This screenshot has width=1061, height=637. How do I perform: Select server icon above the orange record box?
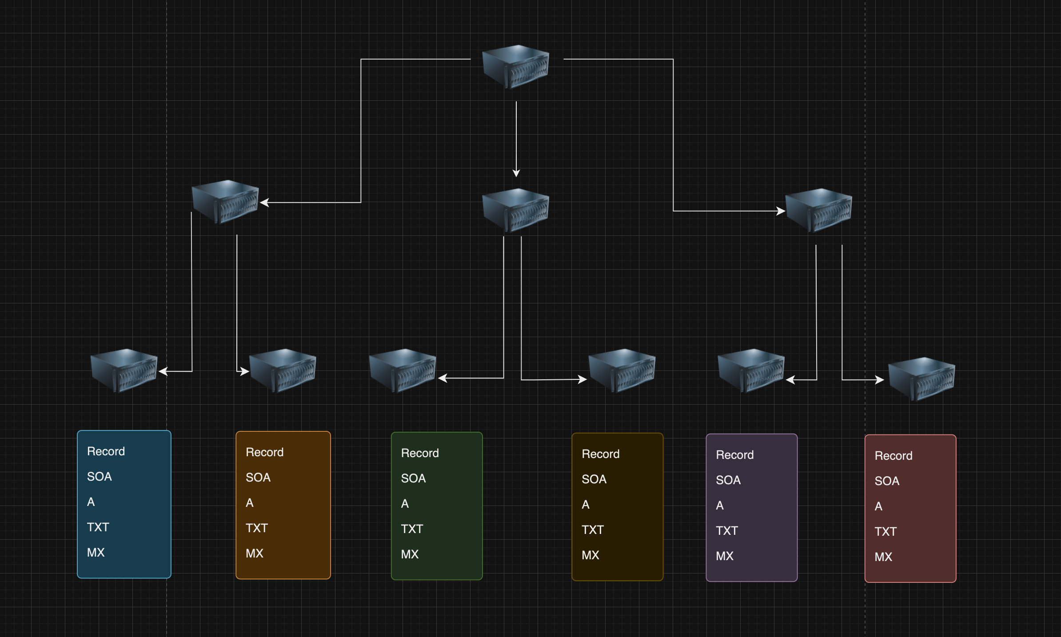(283, 370)
